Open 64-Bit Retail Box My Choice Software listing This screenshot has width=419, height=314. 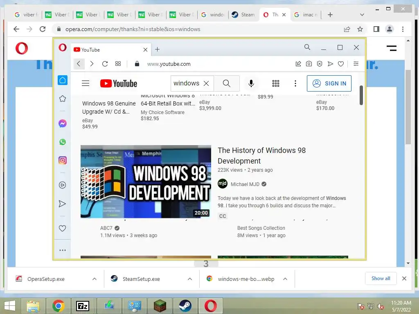tap(168, 103)
